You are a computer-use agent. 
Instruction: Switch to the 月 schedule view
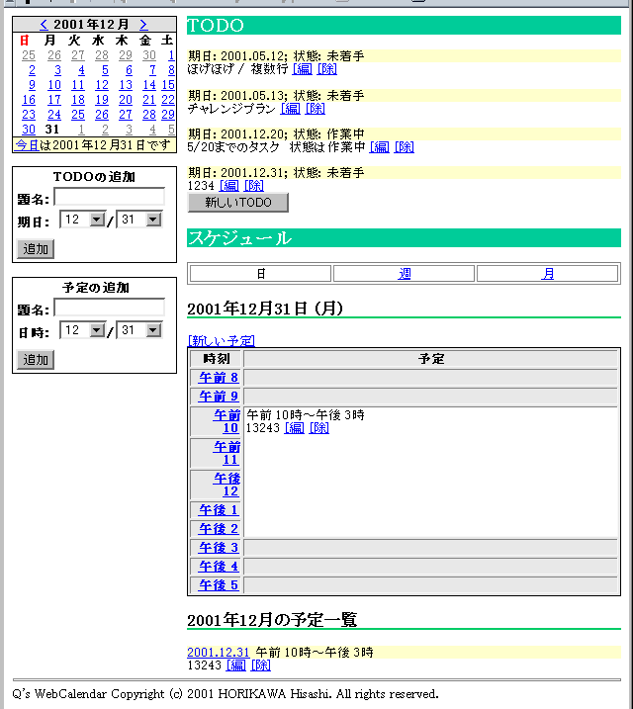click(x=548, y=274)
